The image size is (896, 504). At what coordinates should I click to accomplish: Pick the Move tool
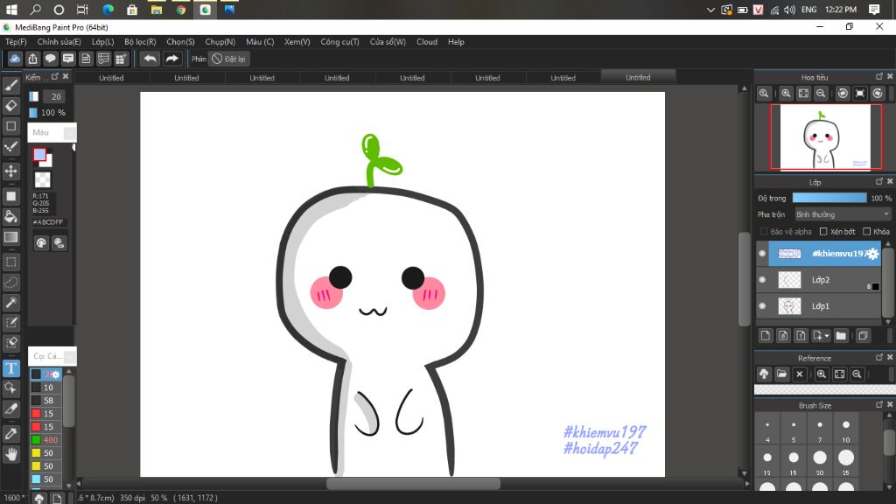11,171
